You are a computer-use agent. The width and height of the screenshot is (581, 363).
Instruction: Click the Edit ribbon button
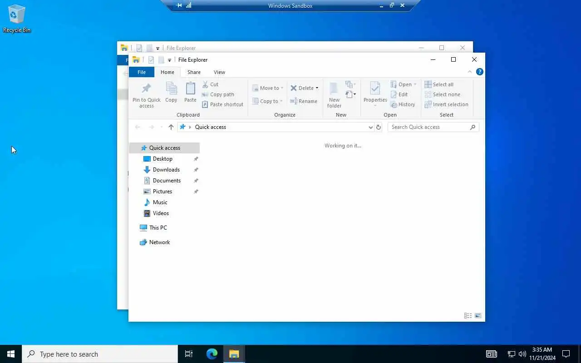399,94
